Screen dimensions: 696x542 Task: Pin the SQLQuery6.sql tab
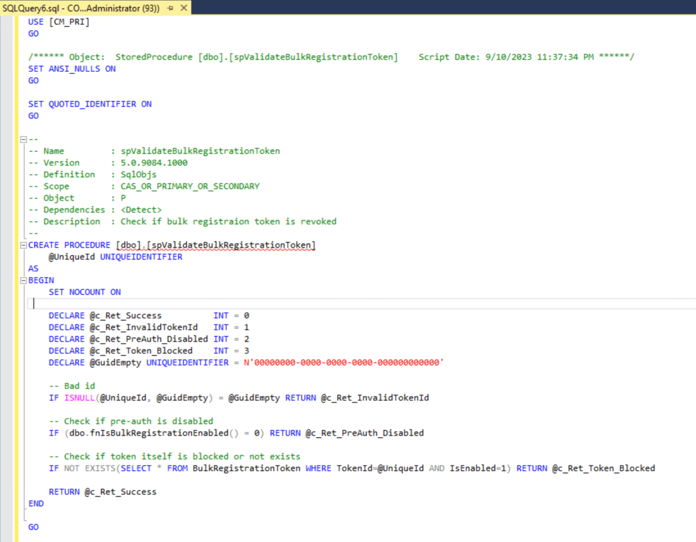pos(171,8)
